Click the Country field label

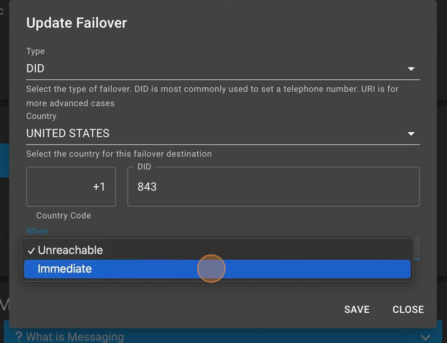[41, 116]
